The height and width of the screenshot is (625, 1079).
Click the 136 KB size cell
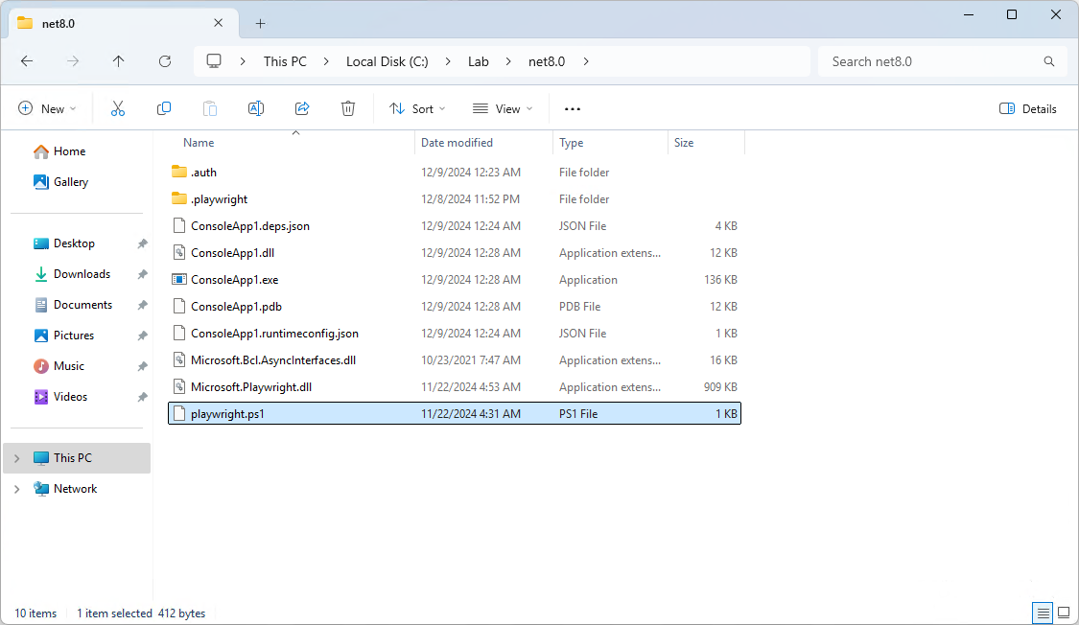(x=719, y=280)
